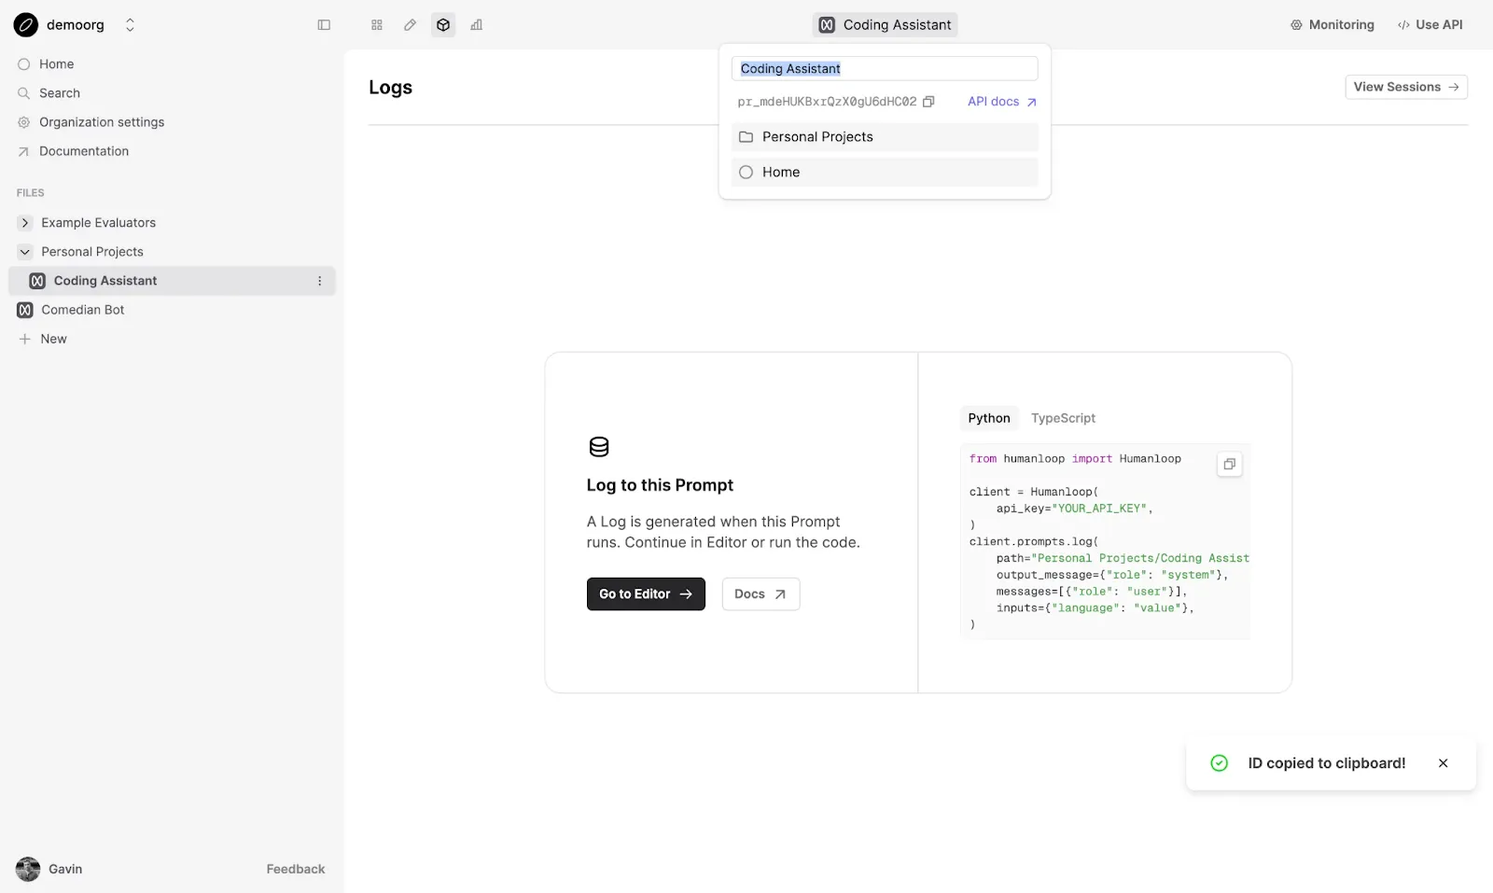Dismiss the ID copied notification
Image resolution: width=1493 pixels, height=893 pixels.
tap(1443, 763)
